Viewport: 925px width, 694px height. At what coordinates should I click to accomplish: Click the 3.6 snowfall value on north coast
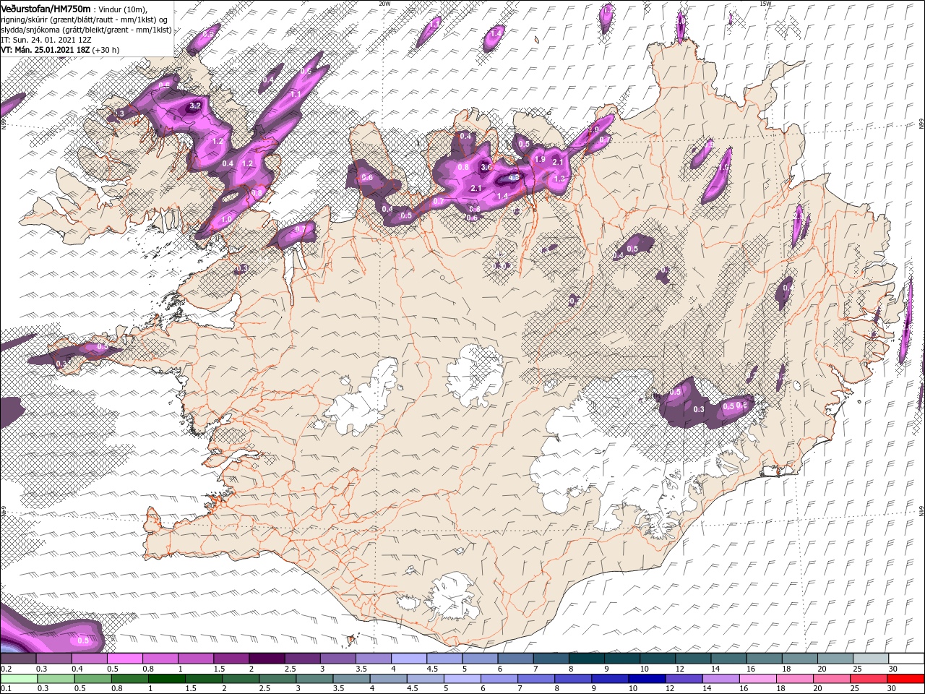coord(486,167)
